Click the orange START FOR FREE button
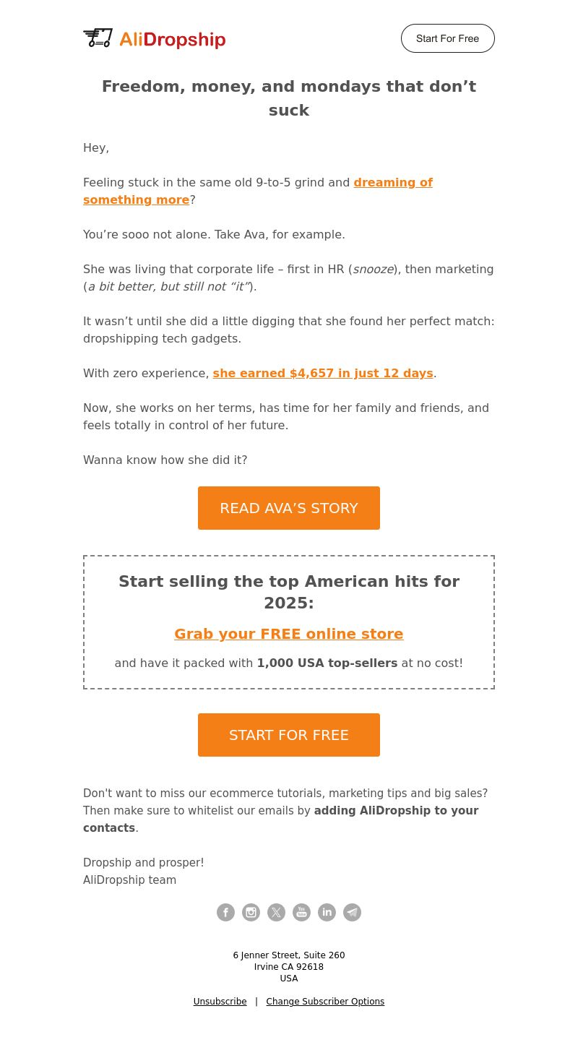Image resolution: width=578 pixels, height=1045 pixels. pos(289,735)
